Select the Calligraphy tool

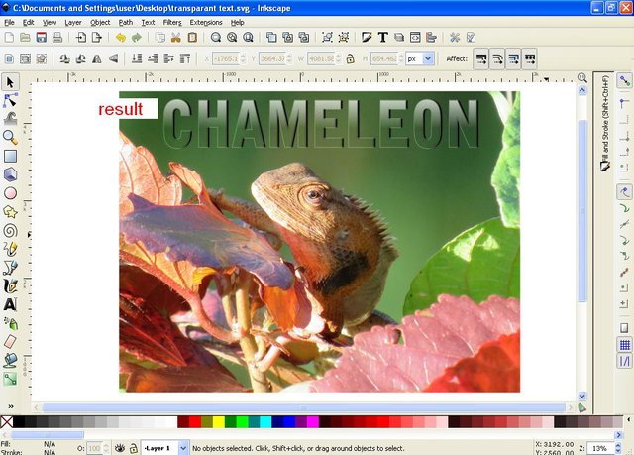[10, 285]
